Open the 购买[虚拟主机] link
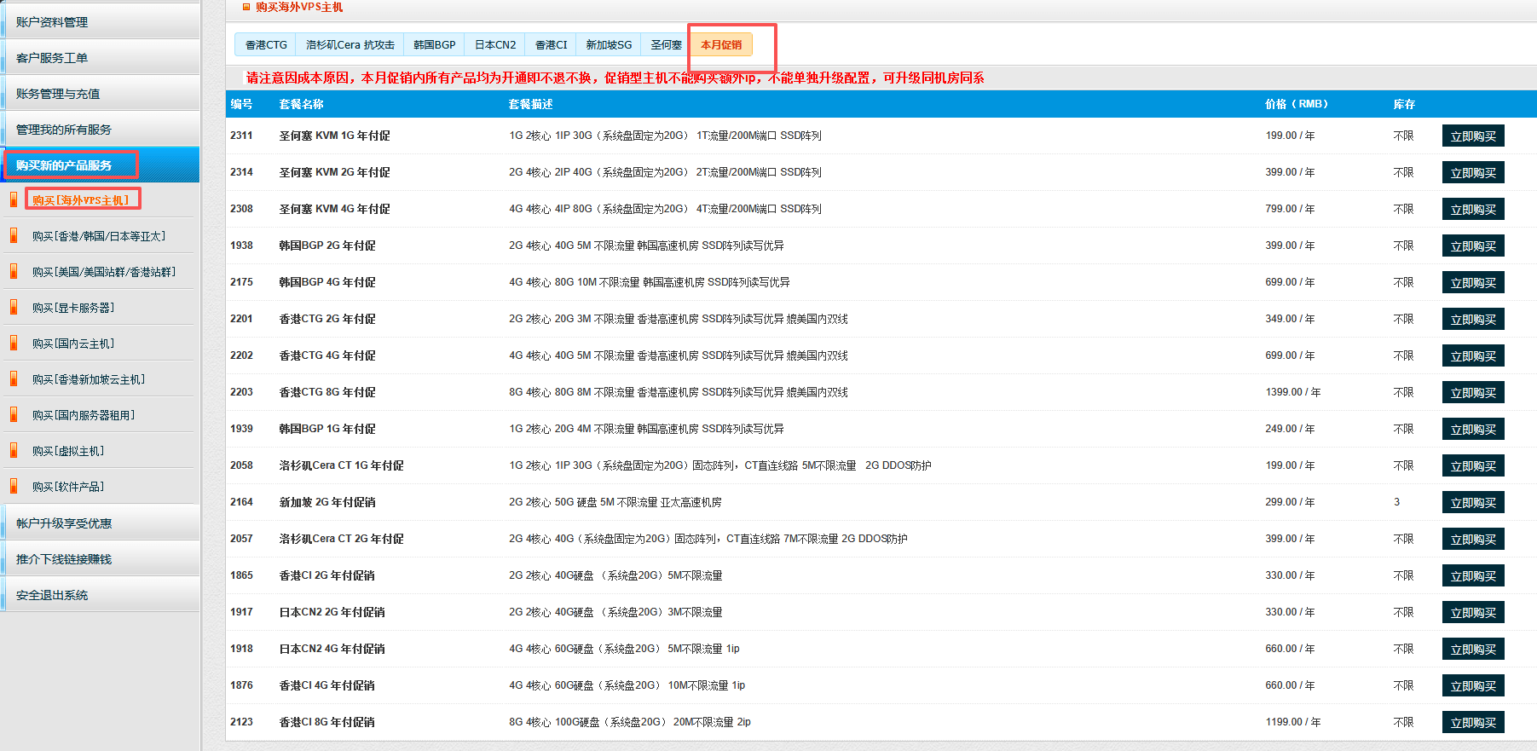 [x=68, y=451]
